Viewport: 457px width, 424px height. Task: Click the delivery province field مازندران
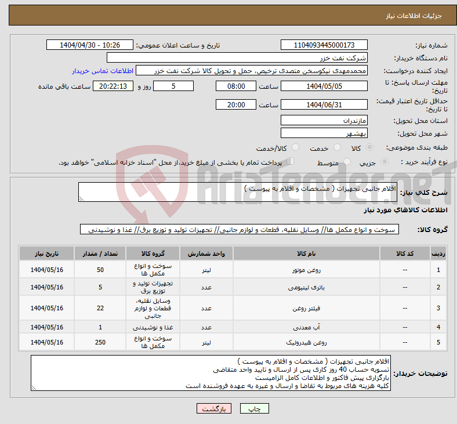coord(324,120)
